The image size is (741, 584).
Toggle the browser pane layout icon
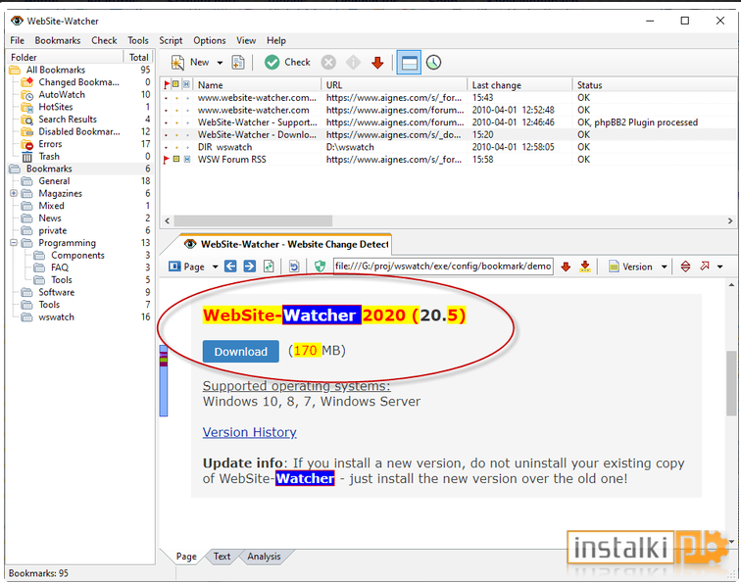409,63
